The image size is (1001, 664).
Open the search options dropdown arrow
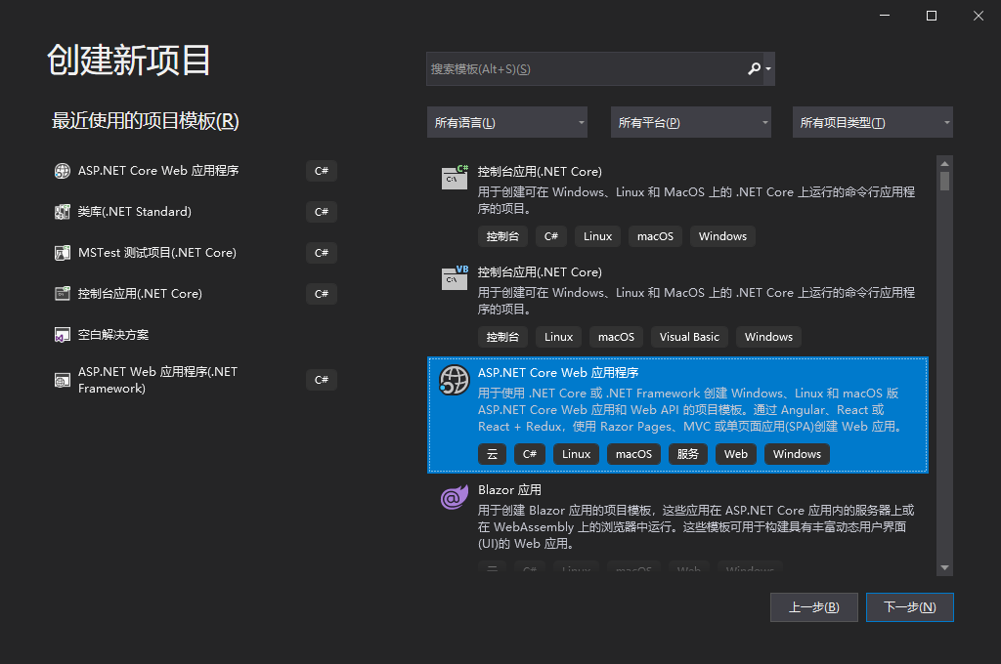(x=768, y=69)
